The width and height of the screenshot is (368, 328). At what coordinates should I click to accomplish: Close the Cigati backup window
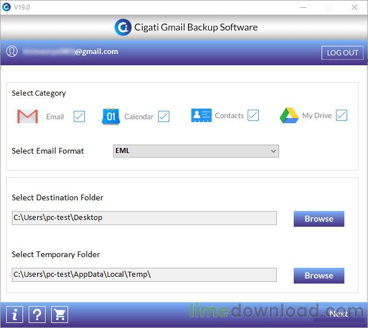[354, 7]
